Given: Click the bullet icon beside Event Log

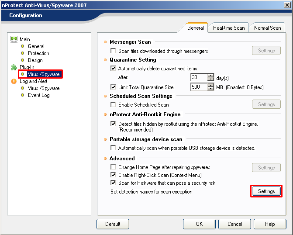Looking at the screenshot, I should click(x=23, y=95).
